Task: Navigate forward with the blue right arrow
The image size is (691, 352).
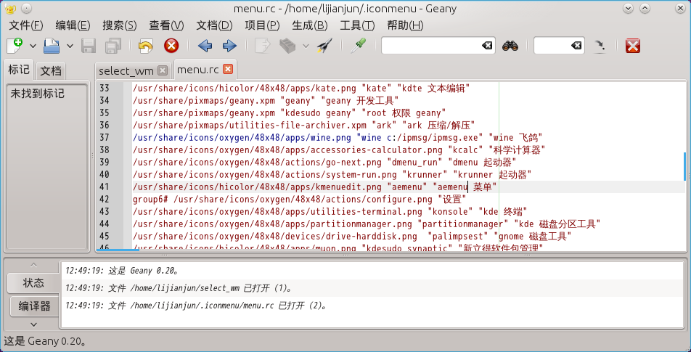Action: point(229,46)
